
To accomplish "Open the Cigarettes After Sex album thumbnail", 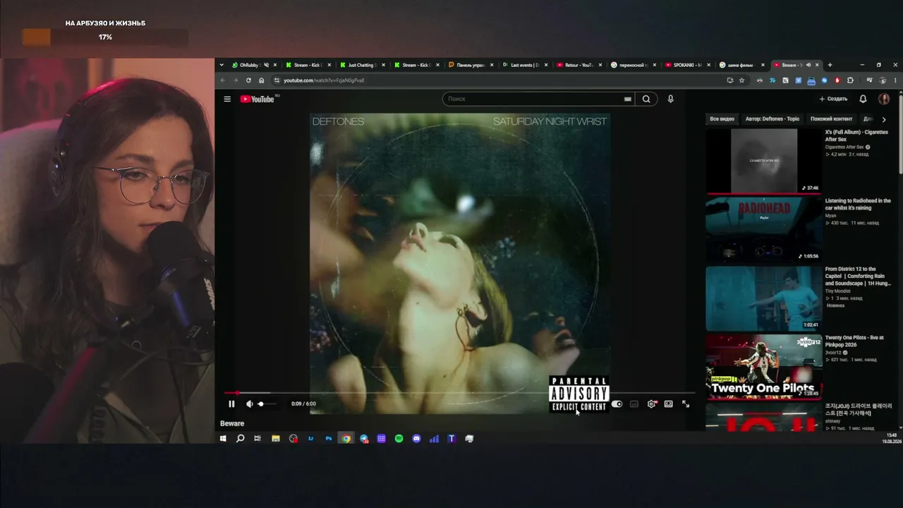I will (763, 161).
